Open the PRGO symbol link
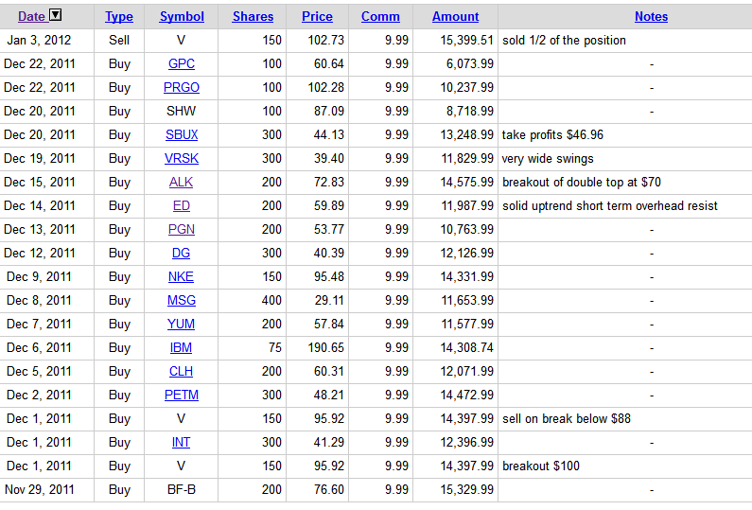The width and height of the screenshot is (752, 510). [182, 87]
